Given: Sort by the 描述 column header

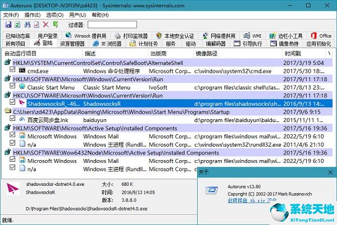Looking at the screenshot, I should (115, 54).
